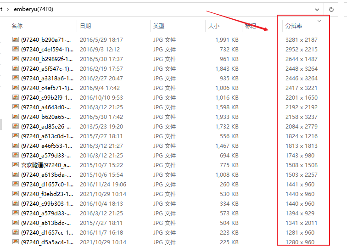Viewport: 347px width, 247px height.
Task: Click the refresh icon beside the address bar
Action: pos(331,9)
